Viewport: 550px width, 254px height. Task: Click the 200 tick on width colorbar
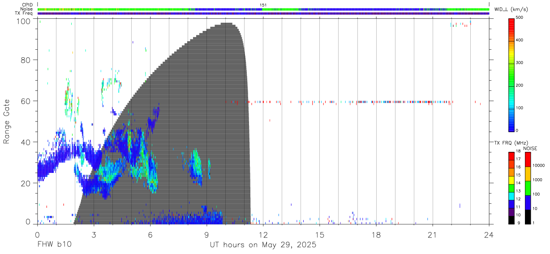(520, 85)
